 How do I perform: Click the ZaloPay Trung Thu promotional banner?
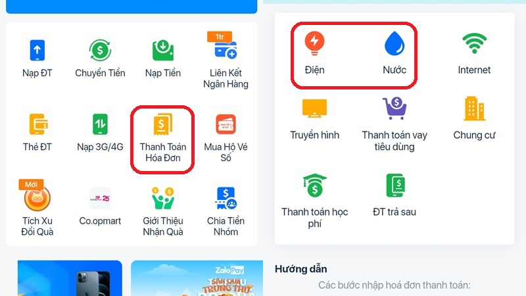click(x=197, y=278)
